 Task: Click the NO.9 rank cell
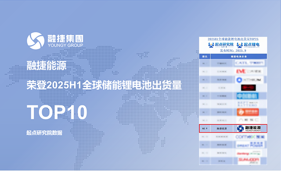[x=205, y=129]
